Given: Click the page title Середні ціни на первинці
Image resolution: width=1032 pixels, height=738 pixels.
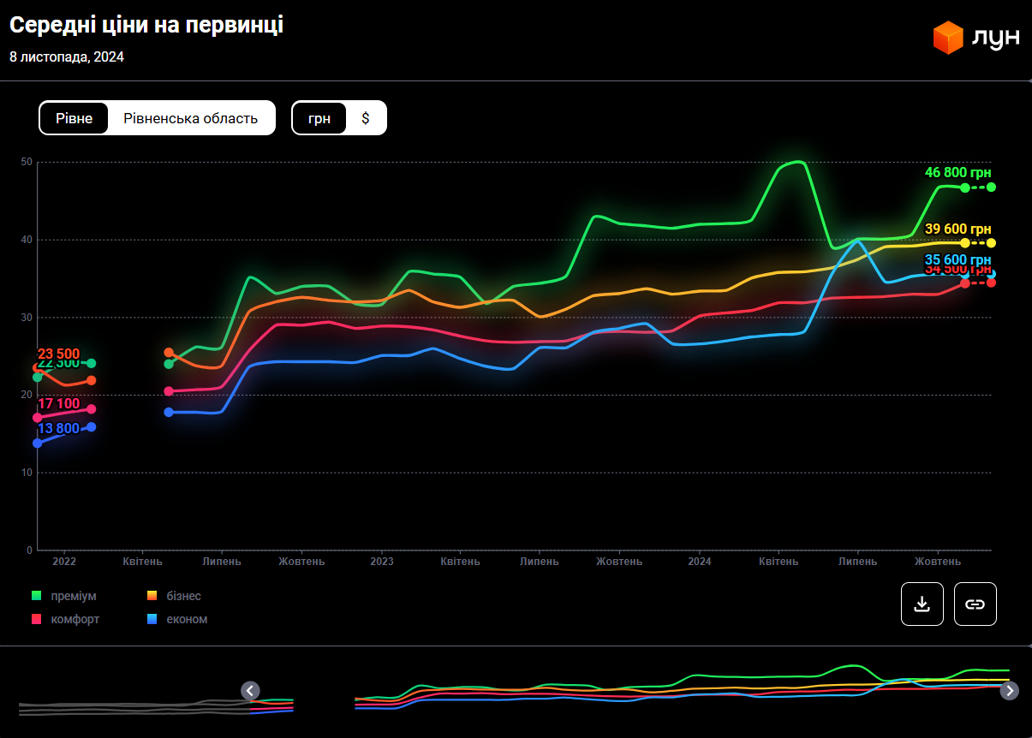Looking at the screenshot, I should (x=146, y=26).
